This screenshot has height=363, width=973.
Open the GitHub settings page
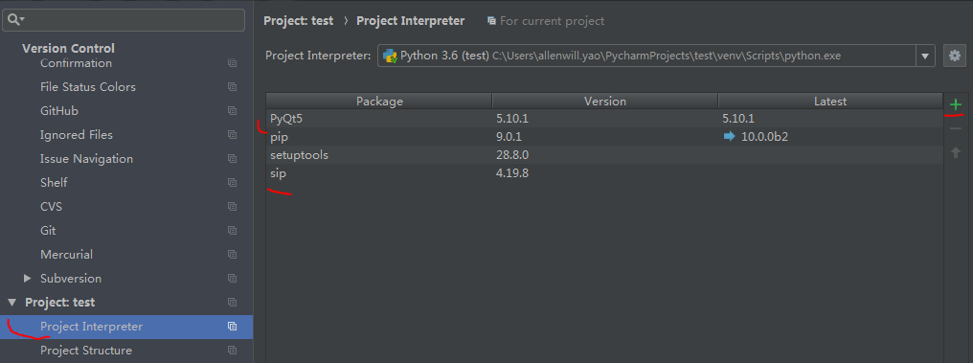(x=59, y=110)
